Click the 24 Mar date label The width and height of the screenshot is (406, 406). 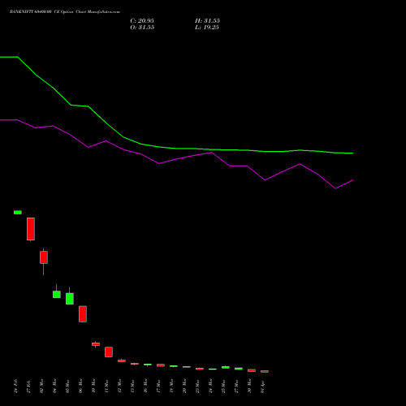tap(210, 386)
